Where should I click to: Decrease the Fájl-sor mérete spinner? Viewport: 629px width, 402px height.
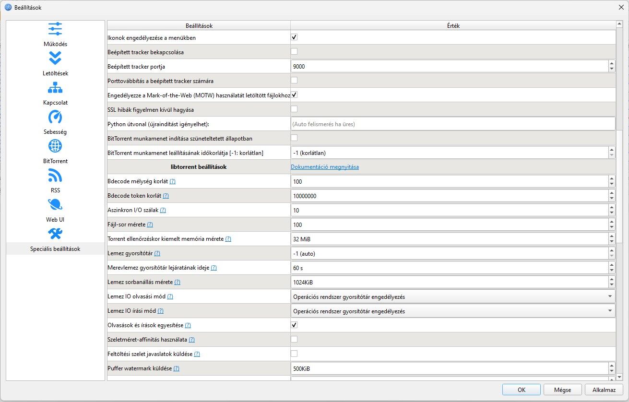(611, 227)
